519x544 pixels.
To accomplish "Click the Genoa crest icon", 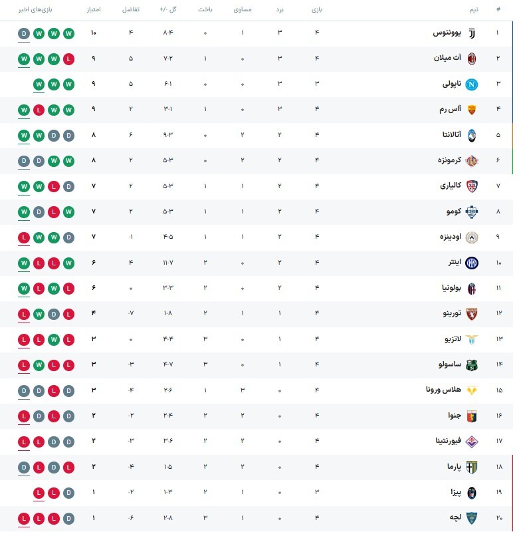I will pyautogui.click(x=472, y=416).
